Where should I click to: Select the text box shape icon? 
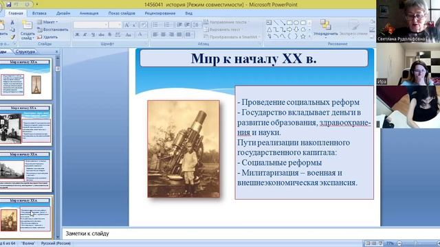[269, 23]
